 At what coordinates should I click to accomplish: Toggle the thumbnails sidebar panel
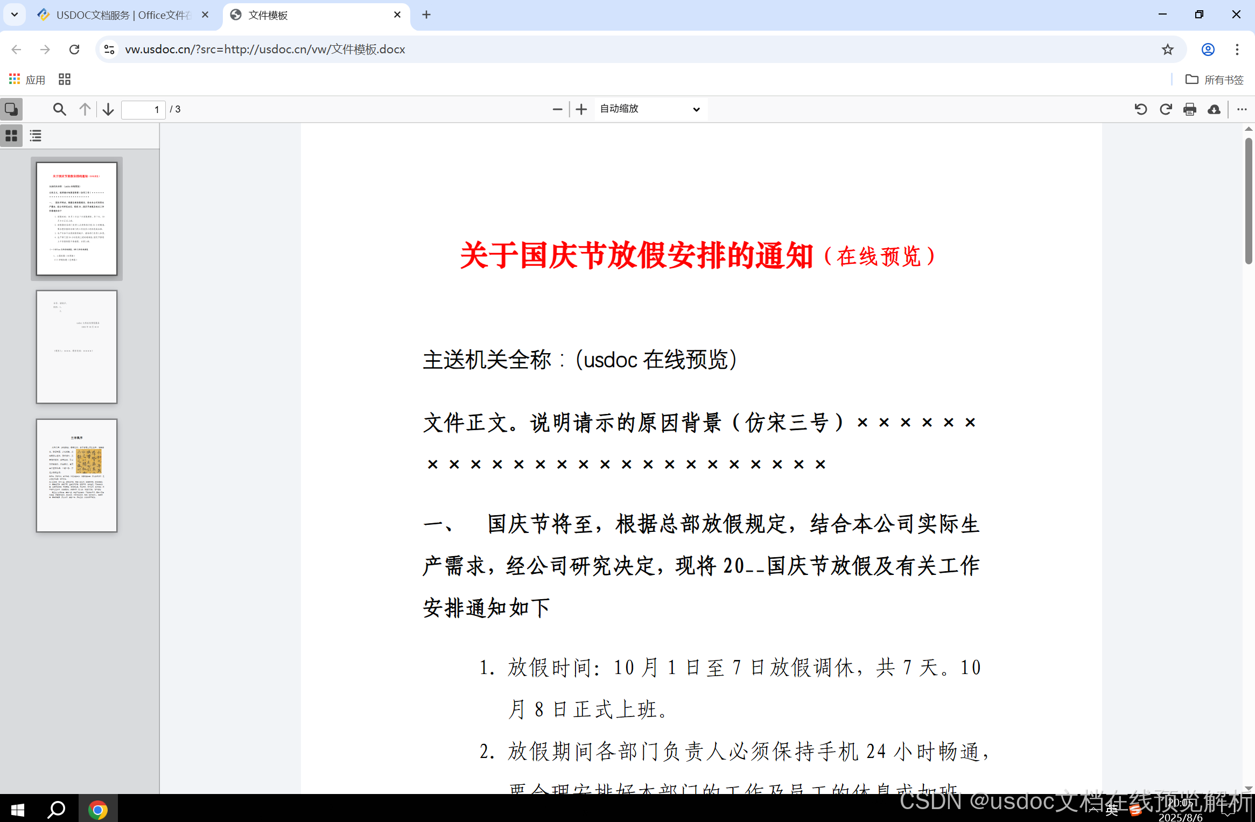(11, 109)
